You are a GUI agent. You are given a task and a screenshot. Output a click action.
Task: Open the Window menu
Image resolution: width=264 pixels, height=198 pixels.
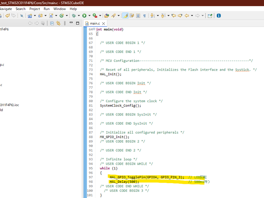[59, 9]
